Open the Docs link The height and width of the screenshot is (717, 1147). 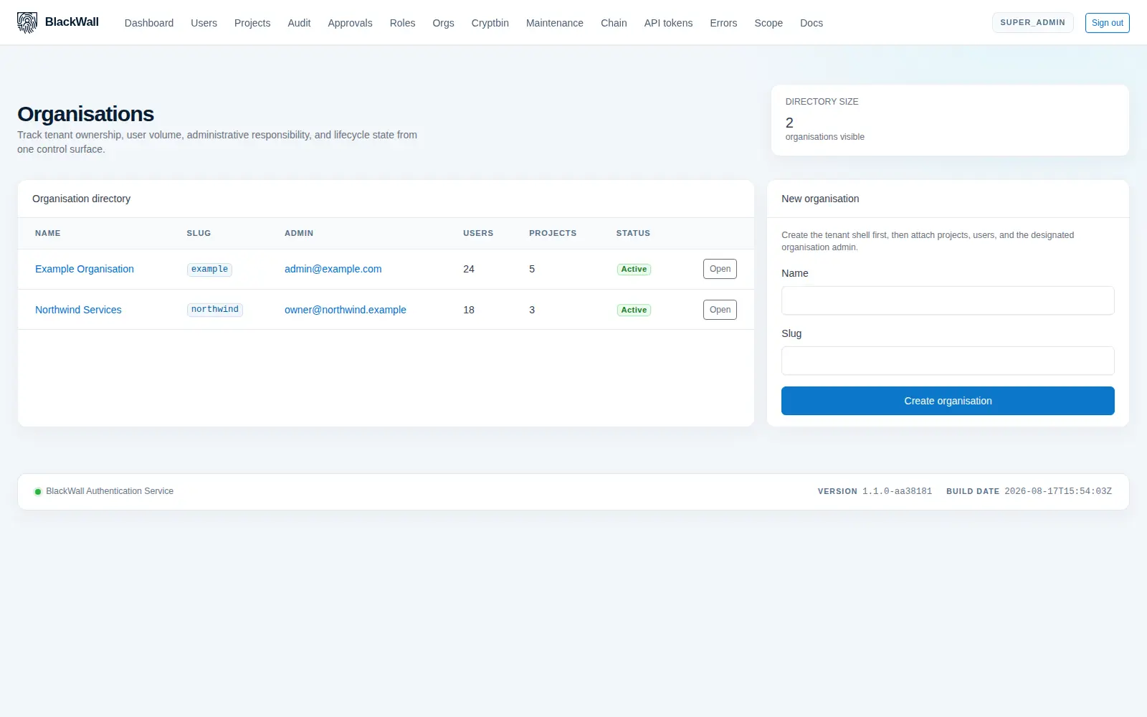812,23
